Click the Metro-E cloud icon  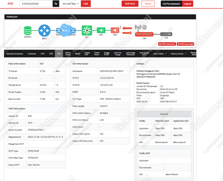pos(66,30)
